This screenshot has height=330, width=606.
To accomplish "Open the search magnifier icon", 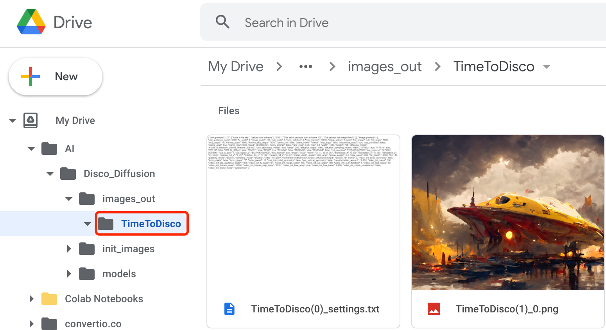I will (222, 22).
